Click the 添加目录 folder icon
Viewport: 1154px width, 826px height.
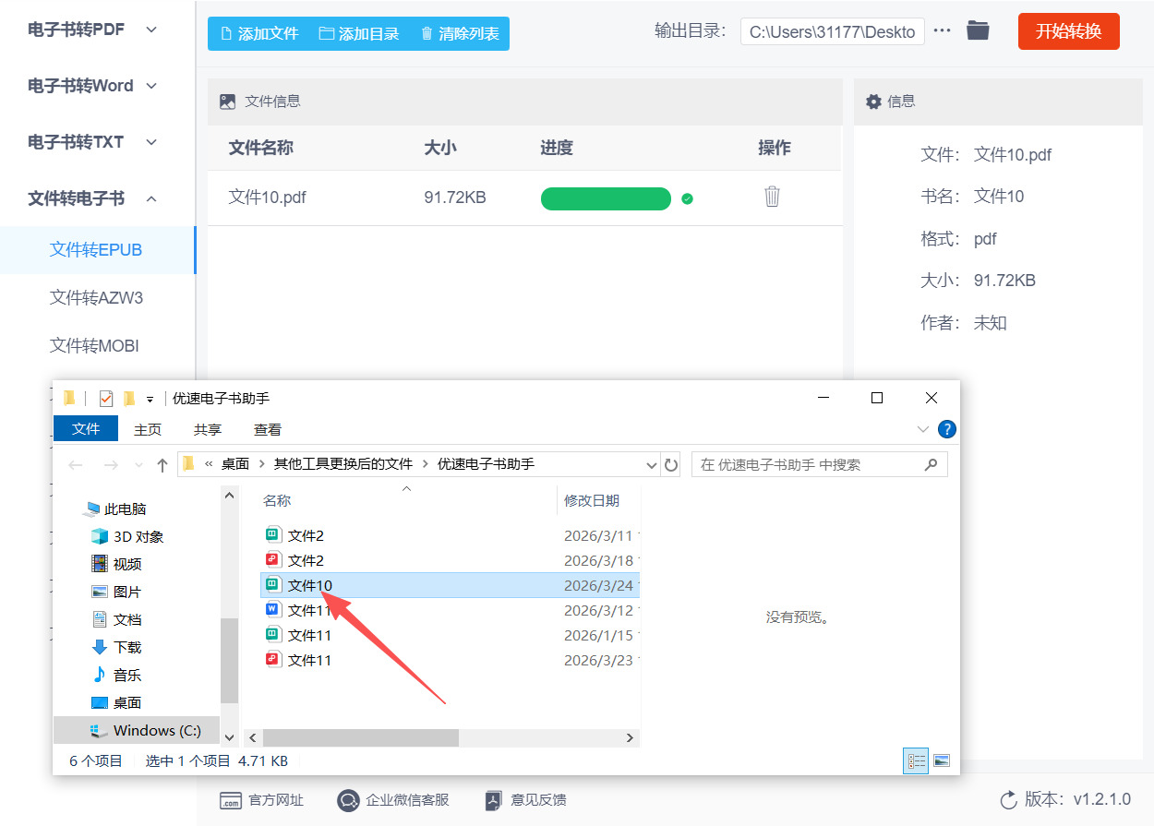325,34
